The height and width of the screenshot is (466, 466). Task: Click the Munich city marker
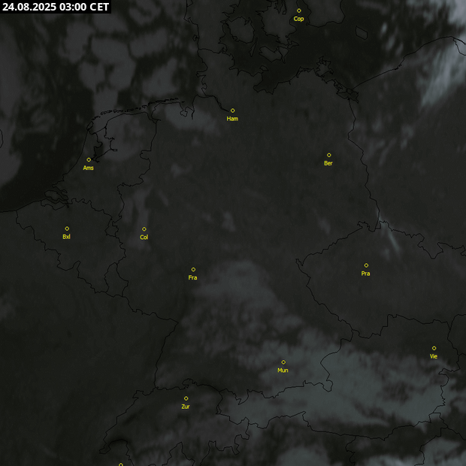(283, 362)
